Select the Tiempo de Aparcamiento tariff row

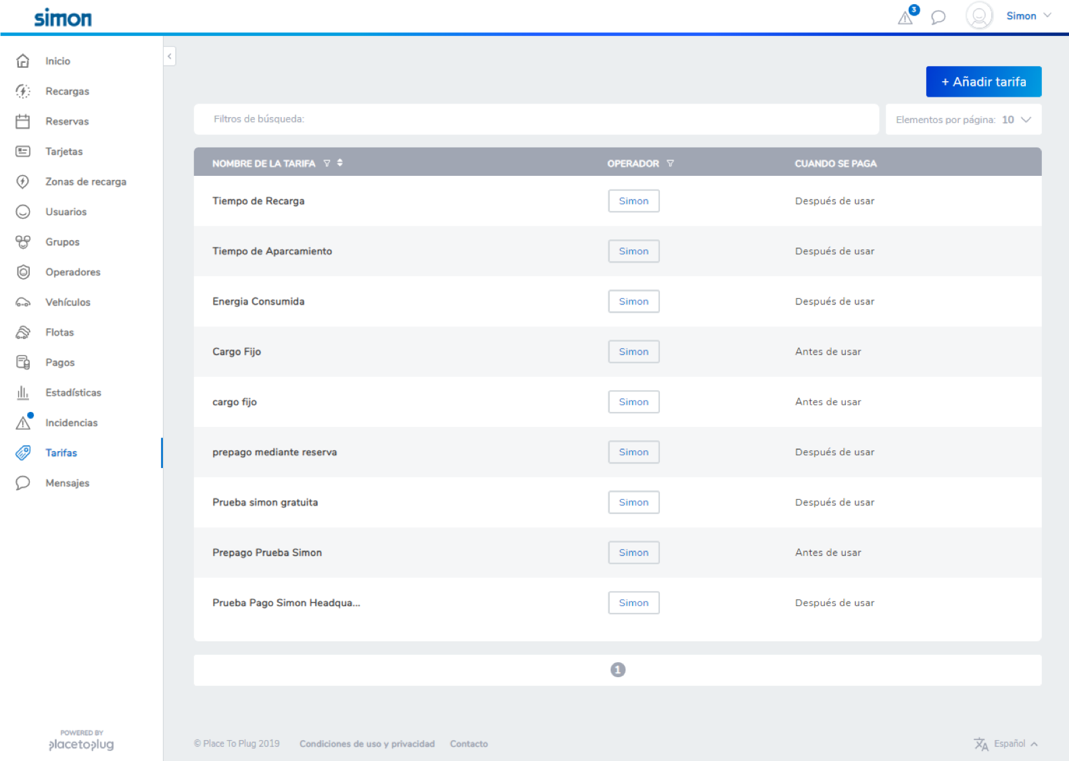[617, 251]
